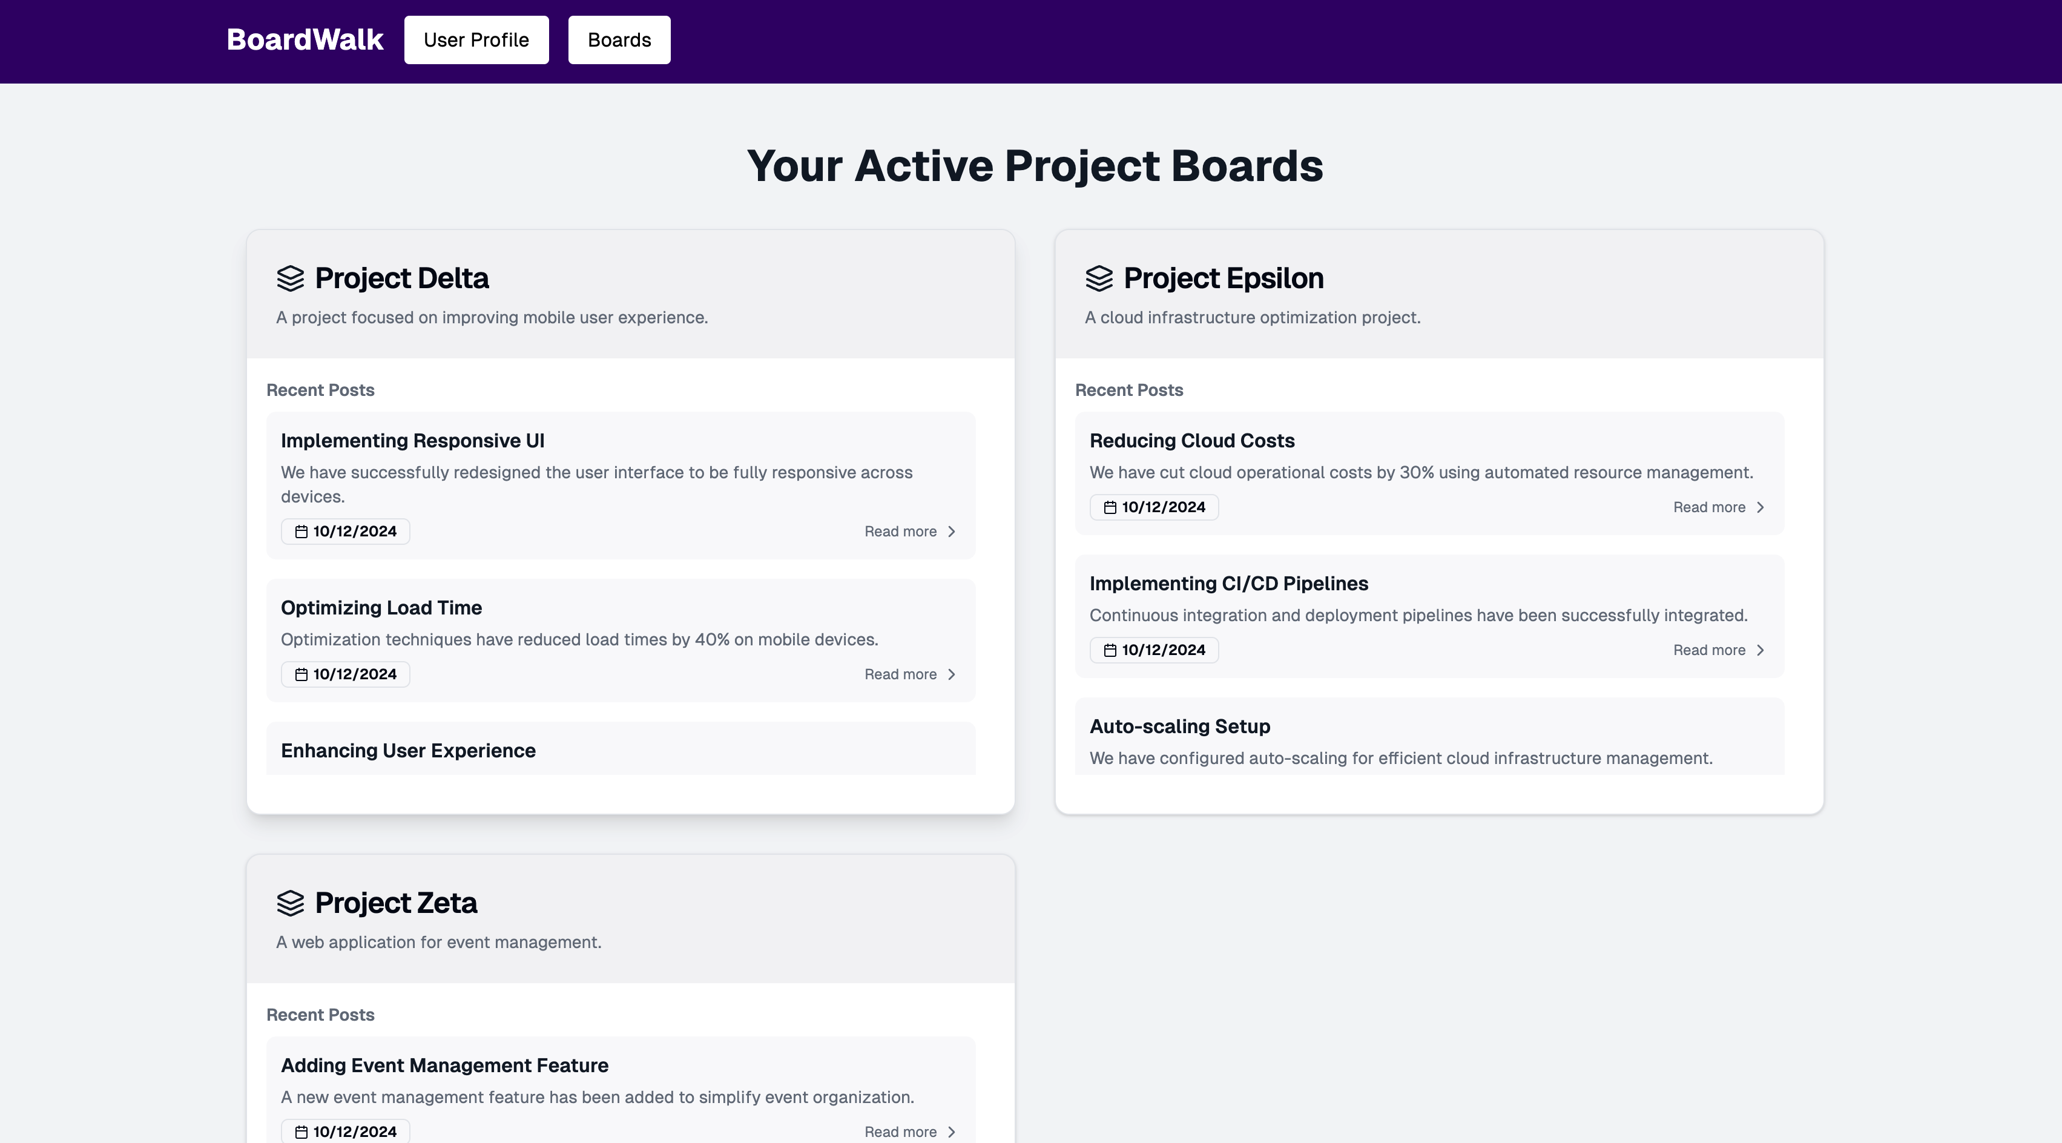Image resolution: width=2062 pixels, height=1143 pixels.
Task: Open the User Profile page
Action: (476, 40)
